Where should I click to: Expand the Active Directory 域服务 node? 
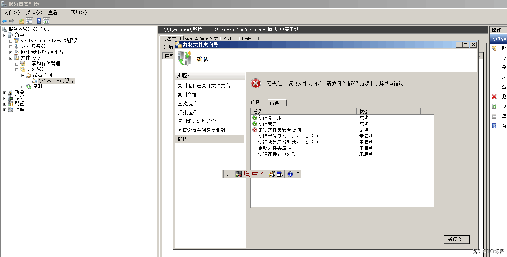11,41
